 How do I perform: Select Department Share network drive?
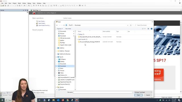click(66, 82)
